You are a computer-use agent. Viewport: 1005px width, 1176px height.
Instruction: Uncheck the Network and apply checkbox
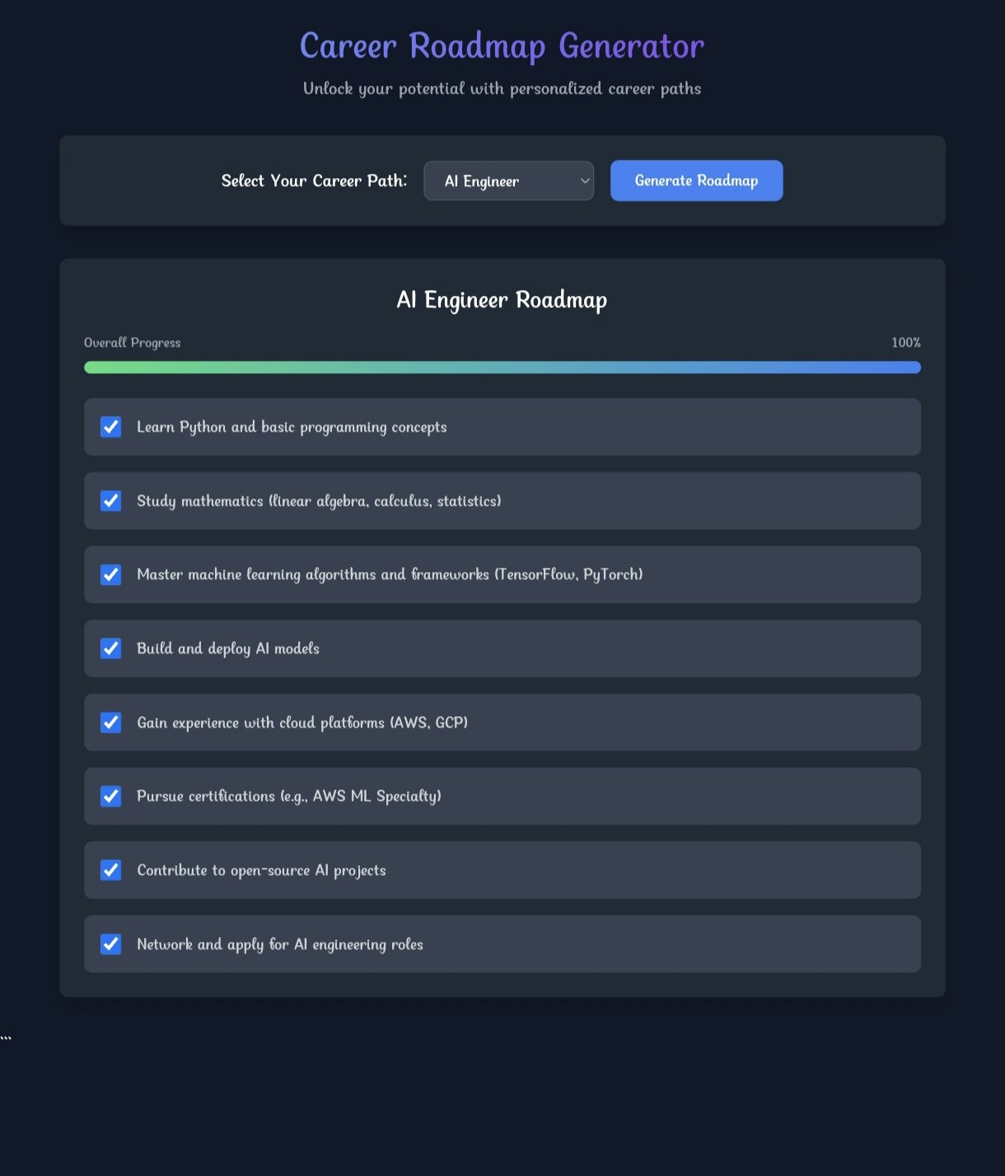(x=110, y=944)
